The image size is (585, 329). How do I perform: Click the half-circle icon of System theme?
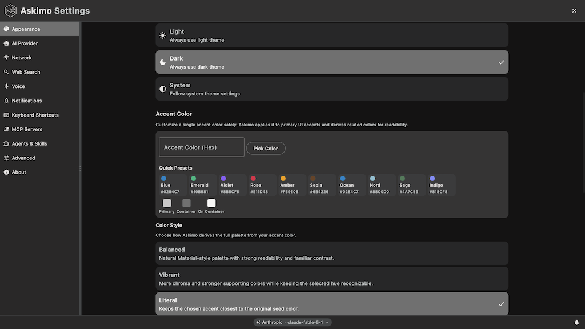(163, 89)
